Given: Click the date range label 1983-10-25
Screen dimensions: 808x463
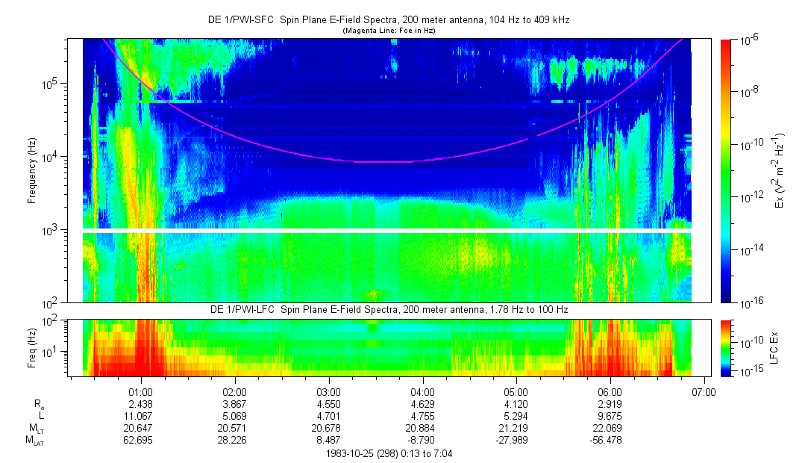Looking at the screenshot, I should point(387,453).
